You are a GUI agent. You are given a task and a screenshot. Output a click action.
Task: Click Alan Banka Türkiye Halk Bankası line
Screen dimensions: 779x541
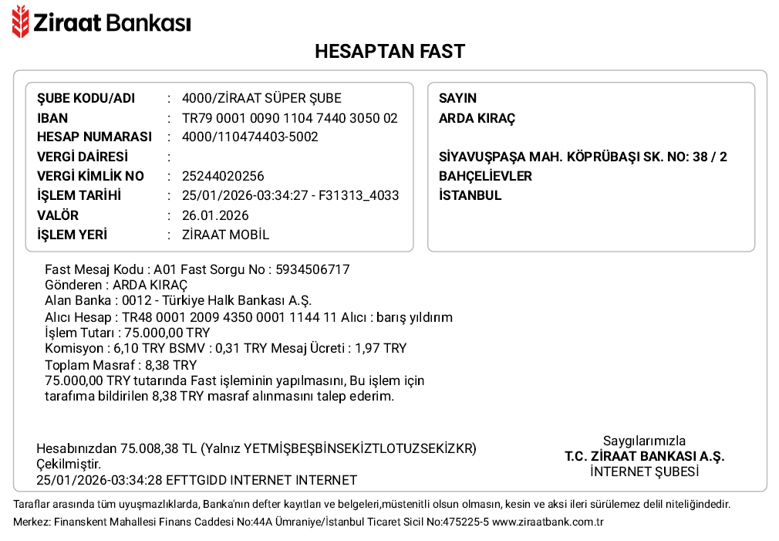point(178,300)
